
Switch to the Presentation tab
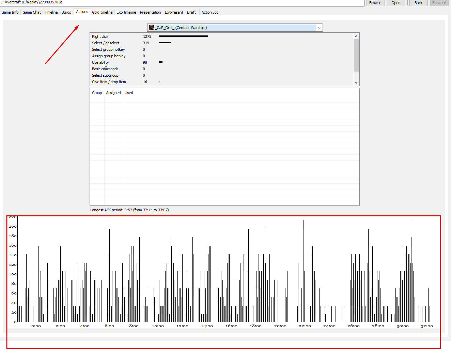pyautogui.click(x=150, y=12)
